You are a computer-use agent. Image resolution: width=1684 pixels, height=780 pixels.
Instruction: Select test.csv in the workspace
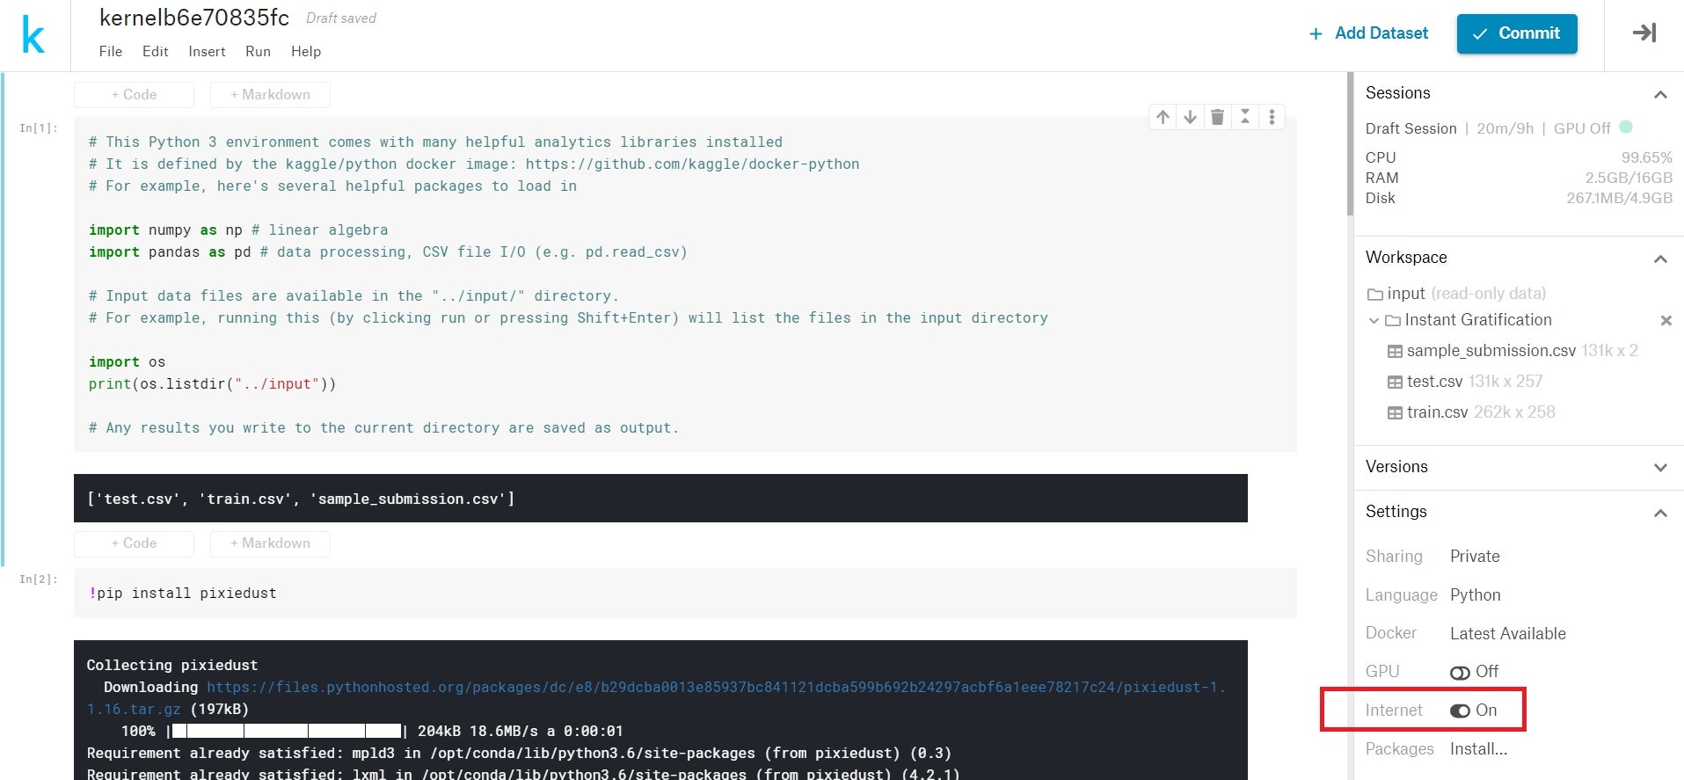click(x=1434, y=383)
